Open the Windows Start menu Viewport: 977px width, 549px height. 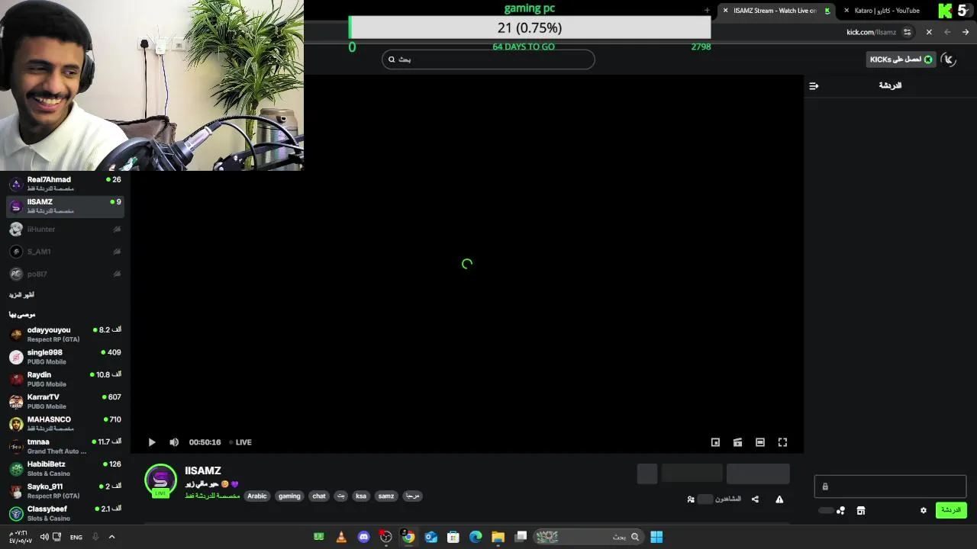coord(656,537)
